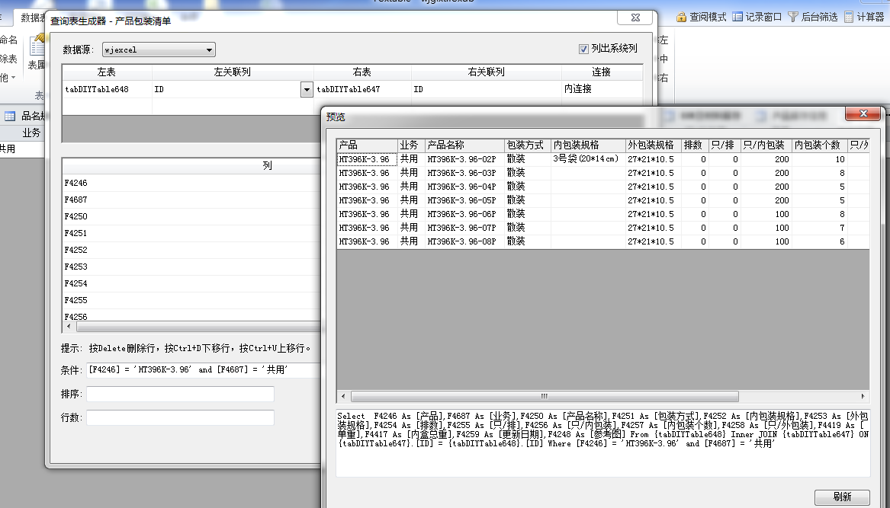Click the 后台筛选 funnel icon
Image resolution: width=890 pixels, height=508 pixels.
793,17
